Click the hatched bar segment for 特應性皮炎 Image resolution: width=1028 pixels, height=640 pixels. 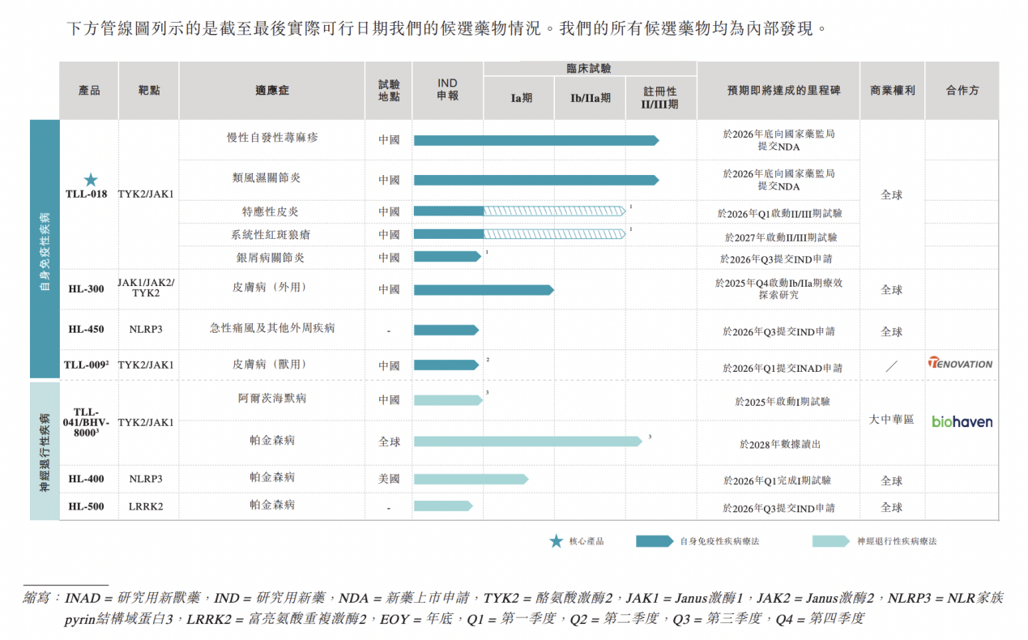coord(554,211)
